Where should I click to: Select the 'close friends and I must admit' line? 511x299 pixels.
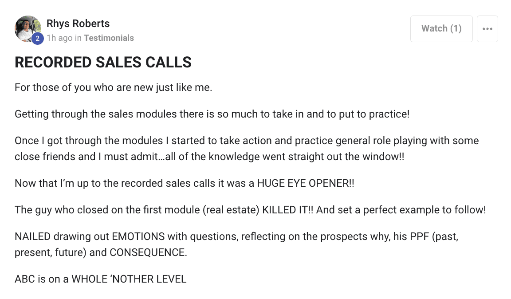tap(209, 157)
